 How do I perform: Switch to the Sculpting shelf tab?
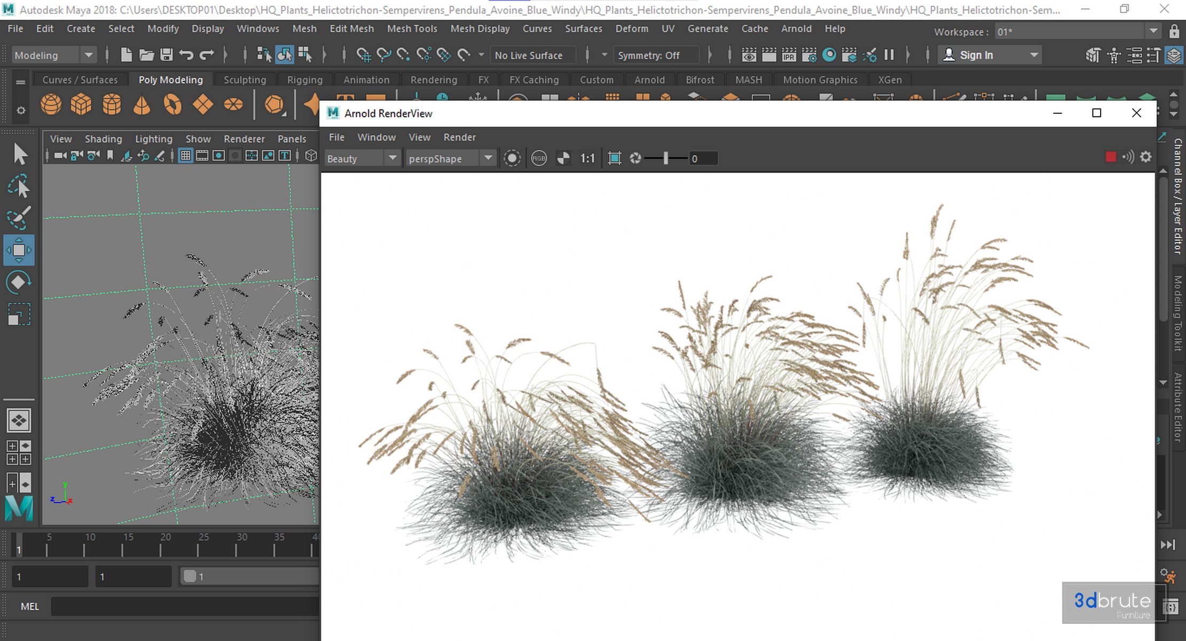[x=245, y=80]
